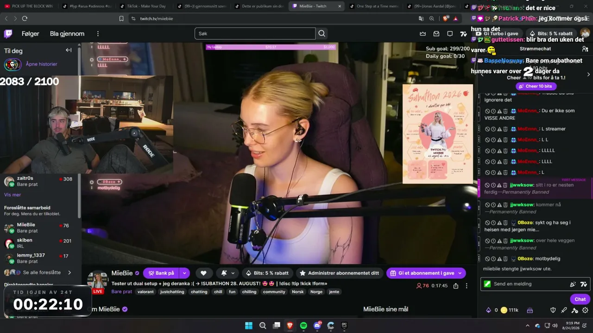Open Spotify from the taskbar
The height and width of the screenshot is (333, 593).
[x=303, y=326]
